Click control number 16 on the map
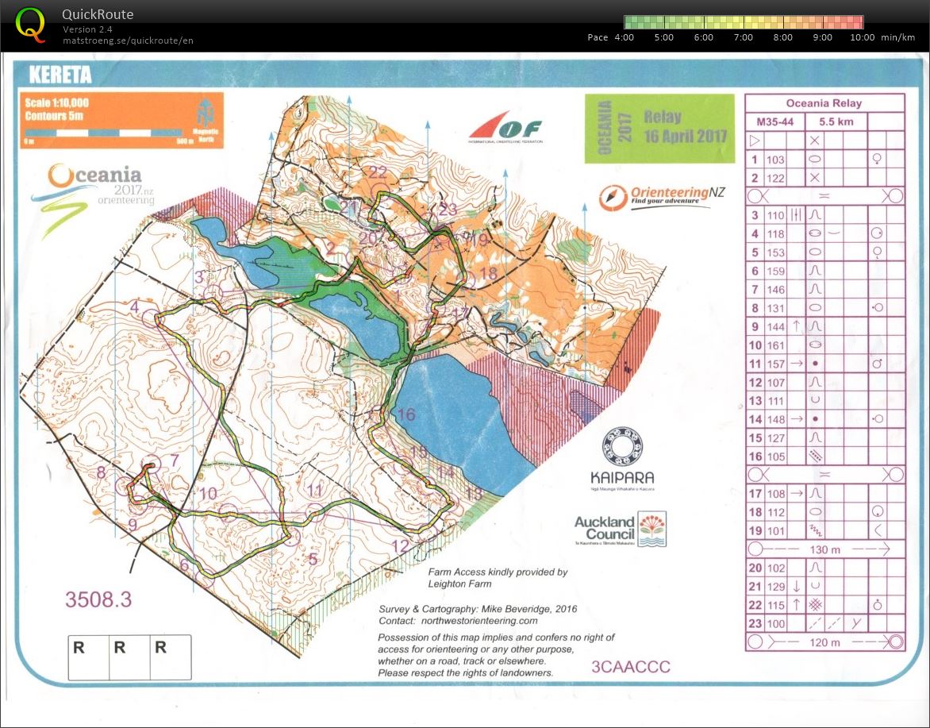Image resolution: width=930 pixels, height=728 pixels. 405,414
